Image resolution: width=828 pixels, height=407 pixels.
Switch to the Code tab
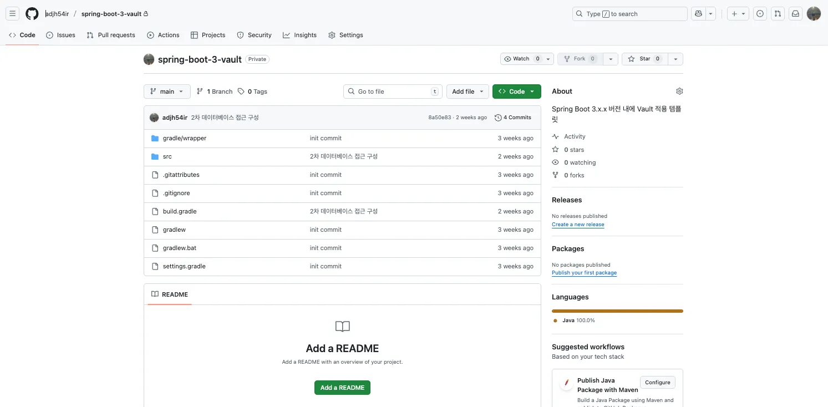click(22, 35)
